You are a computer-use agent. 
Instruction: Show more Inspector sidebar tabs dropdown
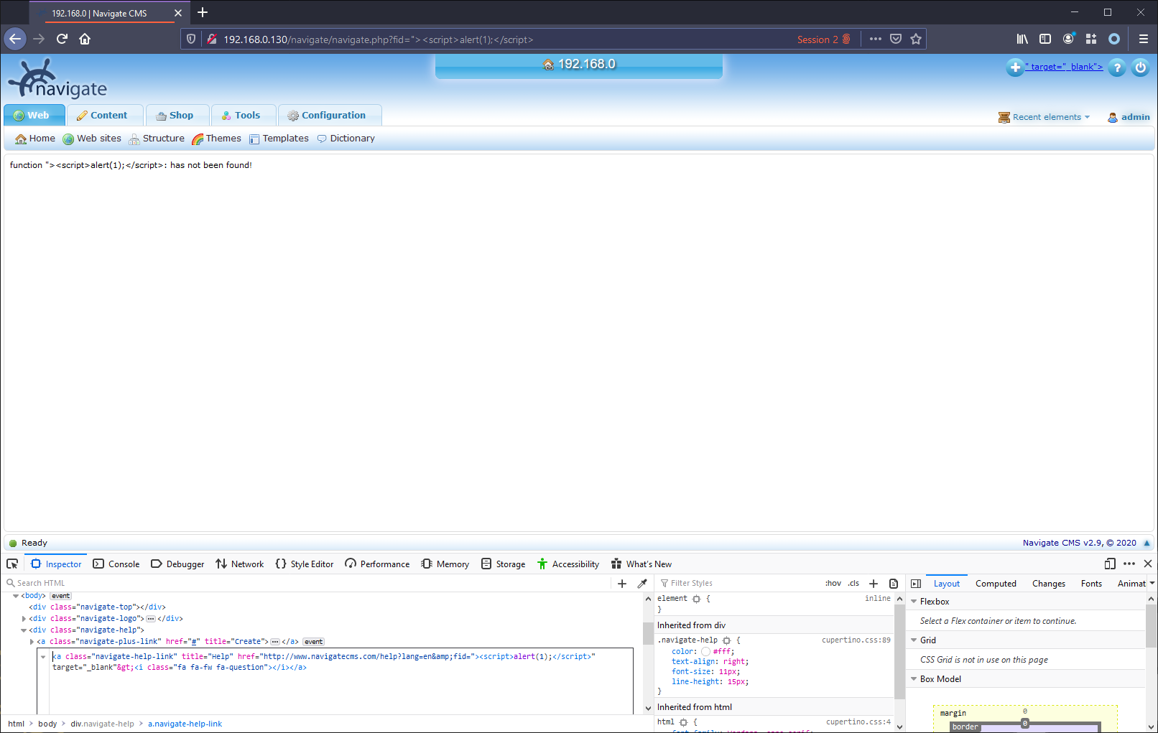[x=1152, y=584]
